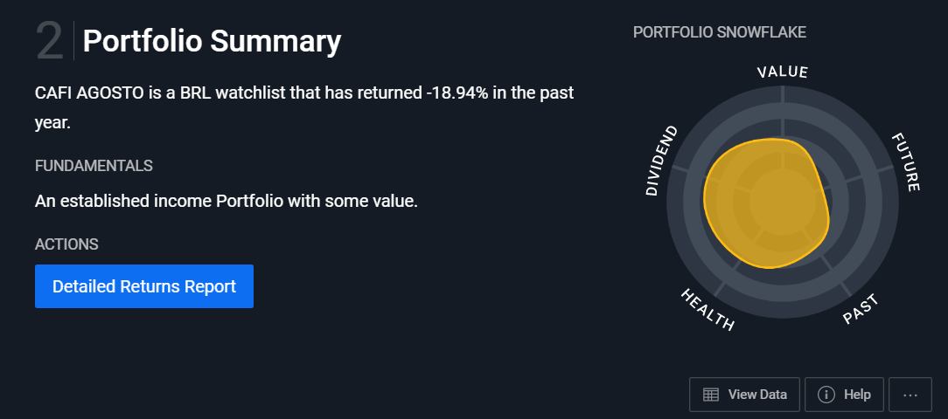Click the FUNDAMENTALS subheading

94,166
